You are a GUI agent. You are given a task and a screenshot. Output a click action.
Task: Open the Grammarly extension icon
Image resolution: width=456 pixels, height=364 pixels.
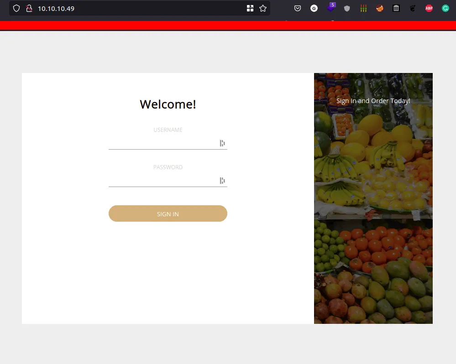445,8
